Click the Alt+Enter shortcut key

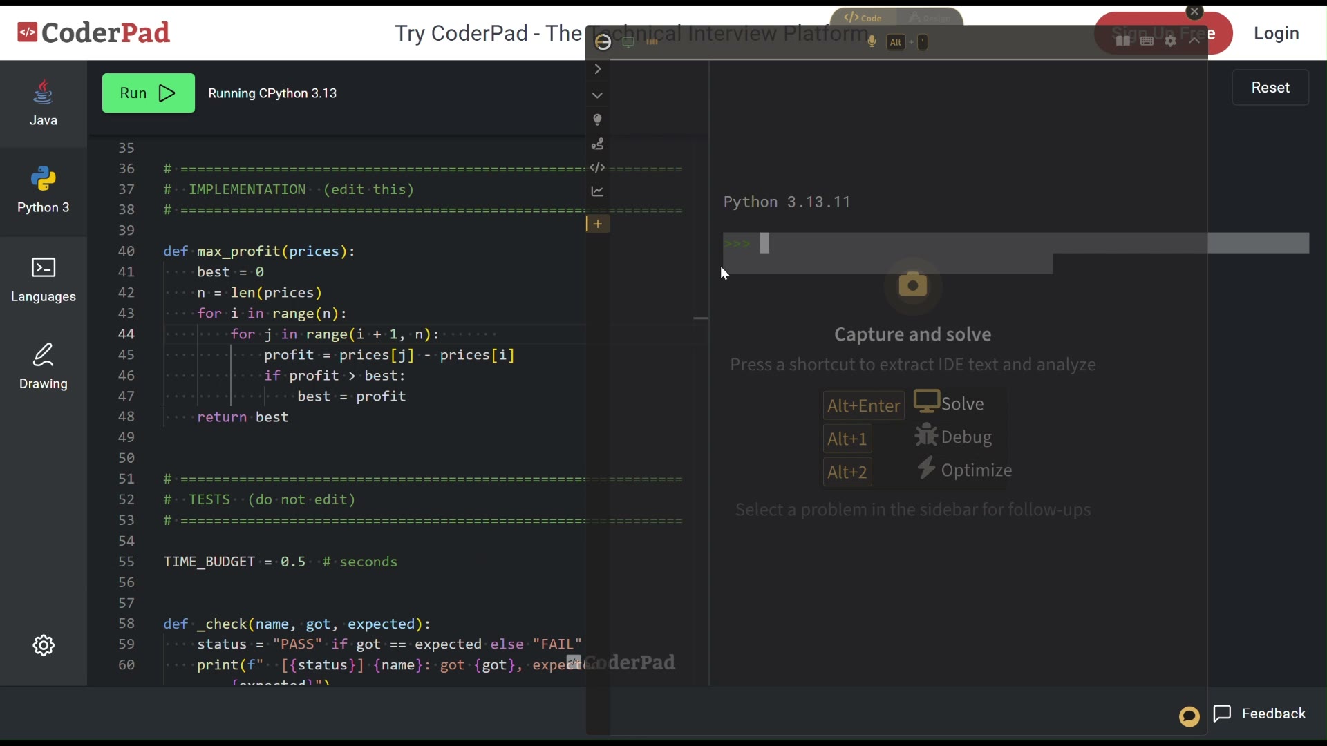tap(863, 405)
